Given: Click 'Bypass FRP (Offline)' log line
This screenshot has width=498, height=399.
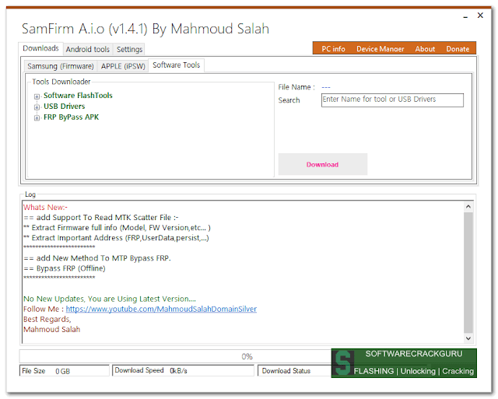Looking at the screenshot, I should [64, 268].
